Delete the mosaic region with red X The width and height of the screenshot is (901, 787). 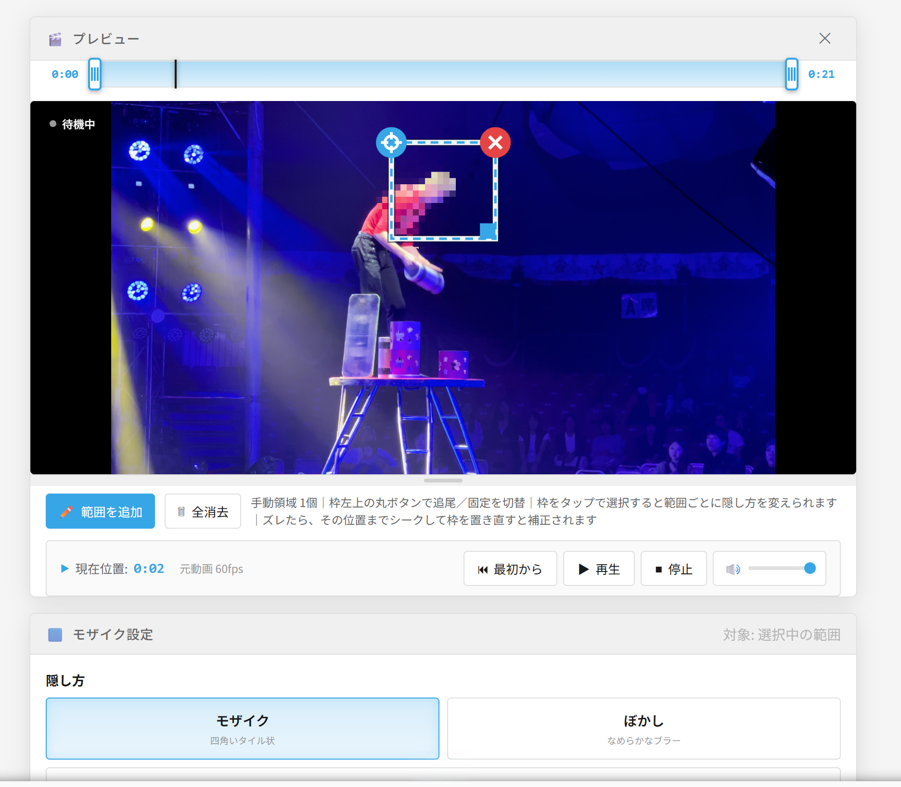[x=495, y=142]
